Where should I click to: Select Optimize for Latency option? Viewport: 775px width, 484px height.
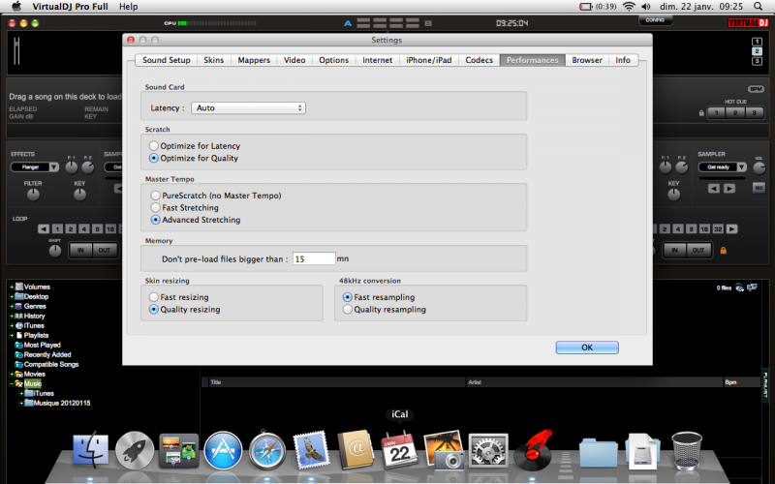[155, 146]
